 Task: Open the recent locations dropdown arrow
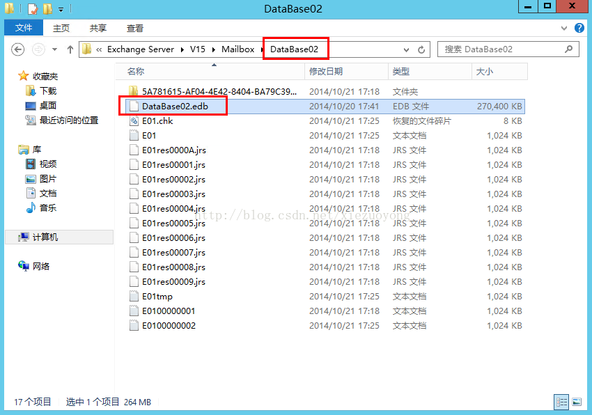coord(55,49)
